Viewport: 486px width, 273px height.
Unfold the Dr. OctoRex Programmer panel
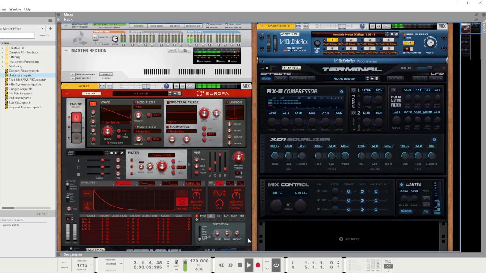click(263, 61)
